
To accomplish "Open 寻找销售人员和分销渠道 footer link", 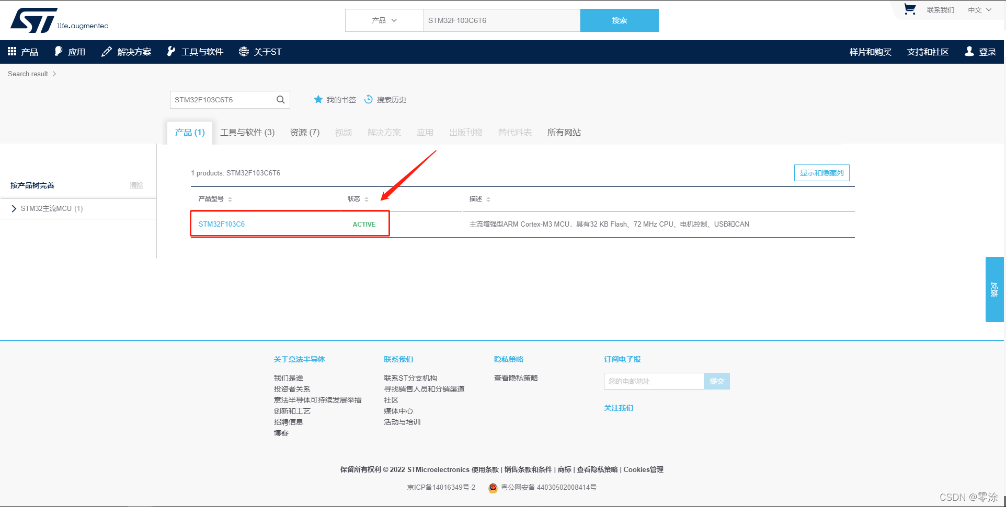I will tap(424, 389).
